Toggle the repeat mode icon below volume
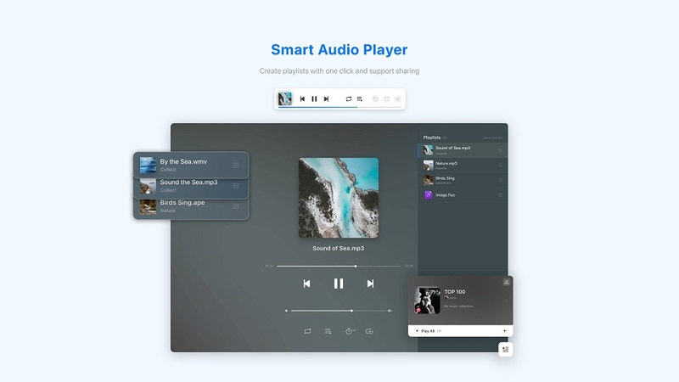679x382 pixels. pos(307,331)
